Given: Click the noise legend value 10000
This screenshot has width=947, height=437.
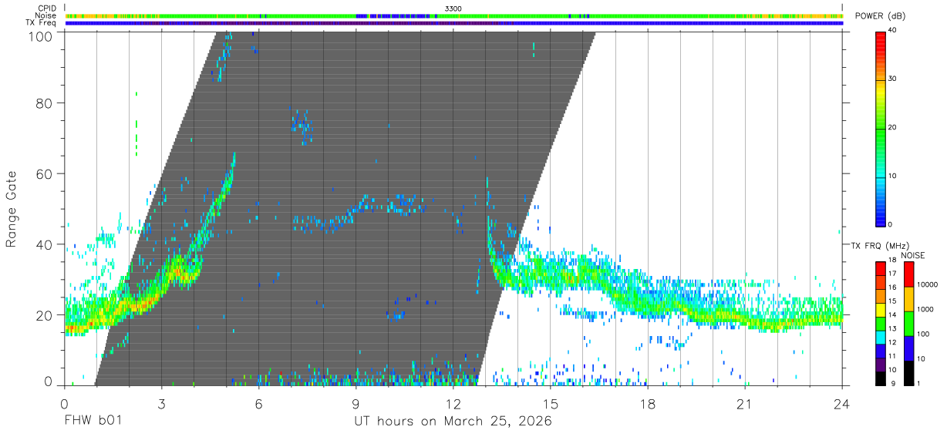Looking at the screenshot, I should (x=927, y=285).
